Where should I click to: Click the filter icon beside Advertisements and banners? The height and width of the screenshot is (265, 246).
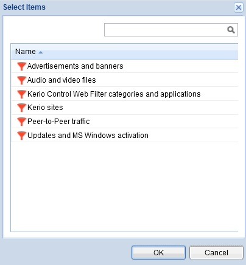tap(21, 66)
